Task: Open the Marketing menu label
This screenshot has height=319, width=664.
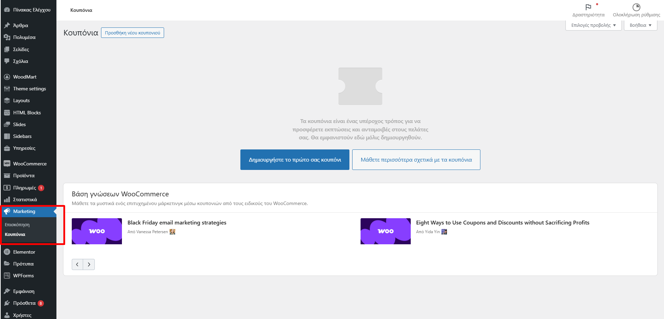Action: click(24, 211)
